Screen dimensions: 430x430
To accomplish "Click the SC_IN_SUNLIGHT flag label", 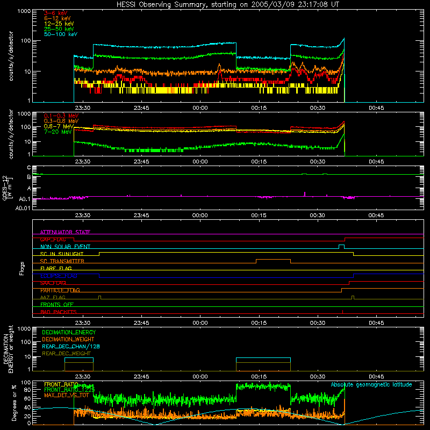I will pyautogui.click(x=62, y=254).
